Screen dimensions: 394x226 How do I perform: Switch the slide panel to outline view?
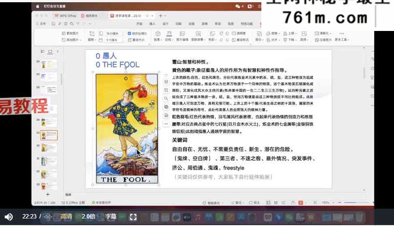tap(43, 52)
